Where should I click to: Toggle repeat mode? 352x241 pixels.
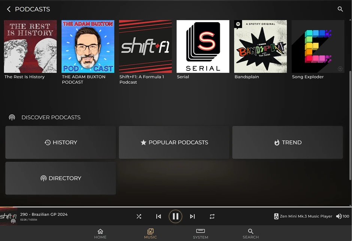point(212,216)
